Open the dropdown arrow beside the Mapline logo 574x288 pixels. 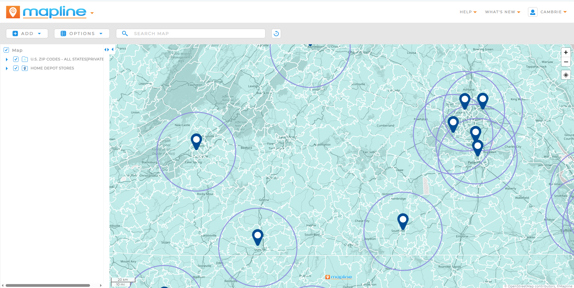[92, 13]
